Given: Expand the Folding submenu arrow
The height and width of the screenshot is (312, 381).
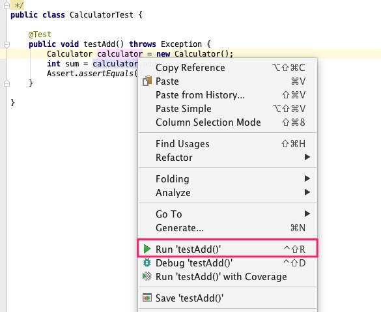Looking at the screenshot, I should coord(307,178).
